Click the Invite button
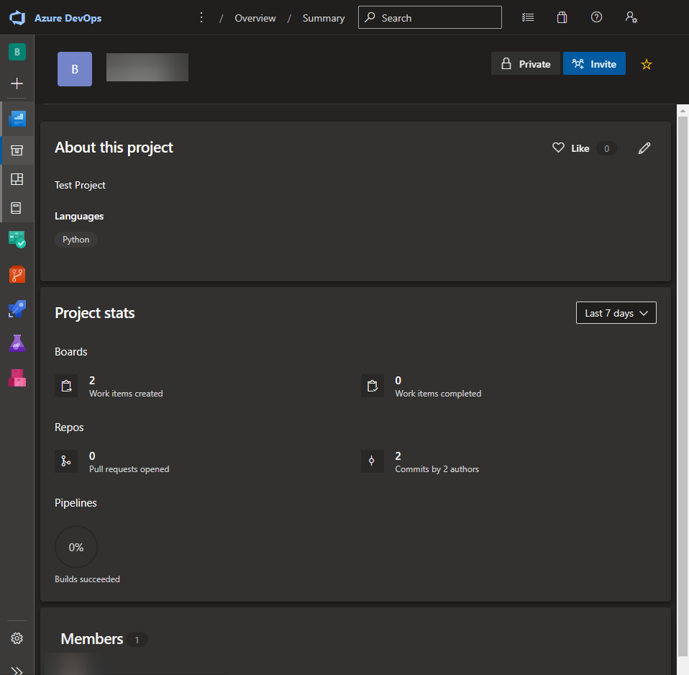The width and height of the screenshot is (689, 675). click(x=594, y=64)
